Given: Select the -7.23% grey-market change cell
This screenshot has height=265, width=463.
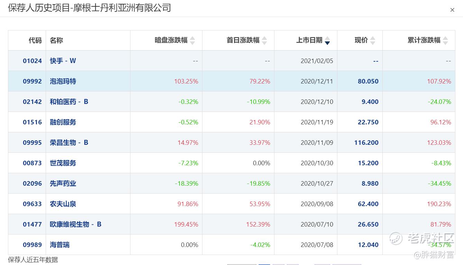Looking at the screenshot, I should click(x=188, y=163).
